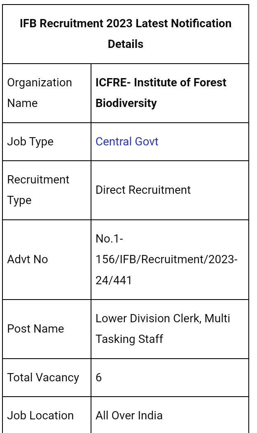Click the table title heading text
257x433 pixels.
click(x=126, y=34)
